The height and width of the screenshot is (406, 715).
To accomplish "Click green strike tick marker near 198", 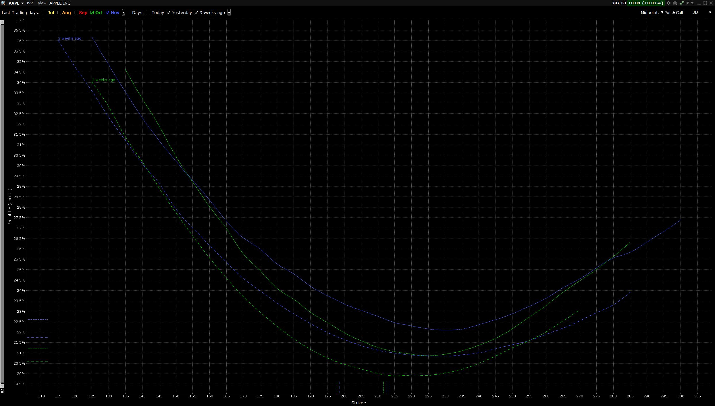I will coord(337,387).
